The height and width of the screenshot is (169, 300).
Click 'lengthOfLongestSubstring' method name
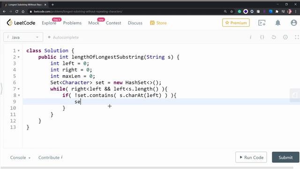(107, 57)
